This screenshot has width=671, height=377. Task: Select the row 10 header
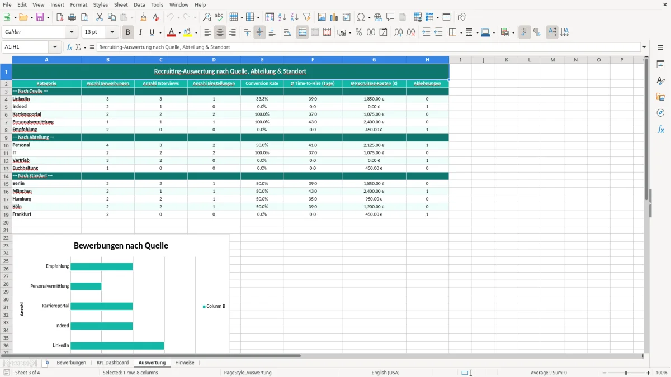tap(6, 145)
